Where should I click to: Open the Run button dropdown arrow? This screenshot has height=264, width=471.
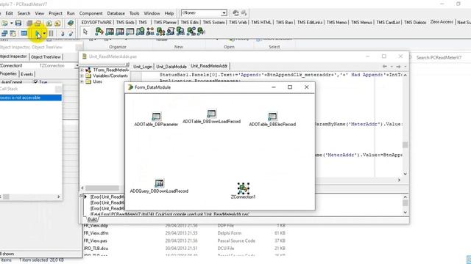44,34
